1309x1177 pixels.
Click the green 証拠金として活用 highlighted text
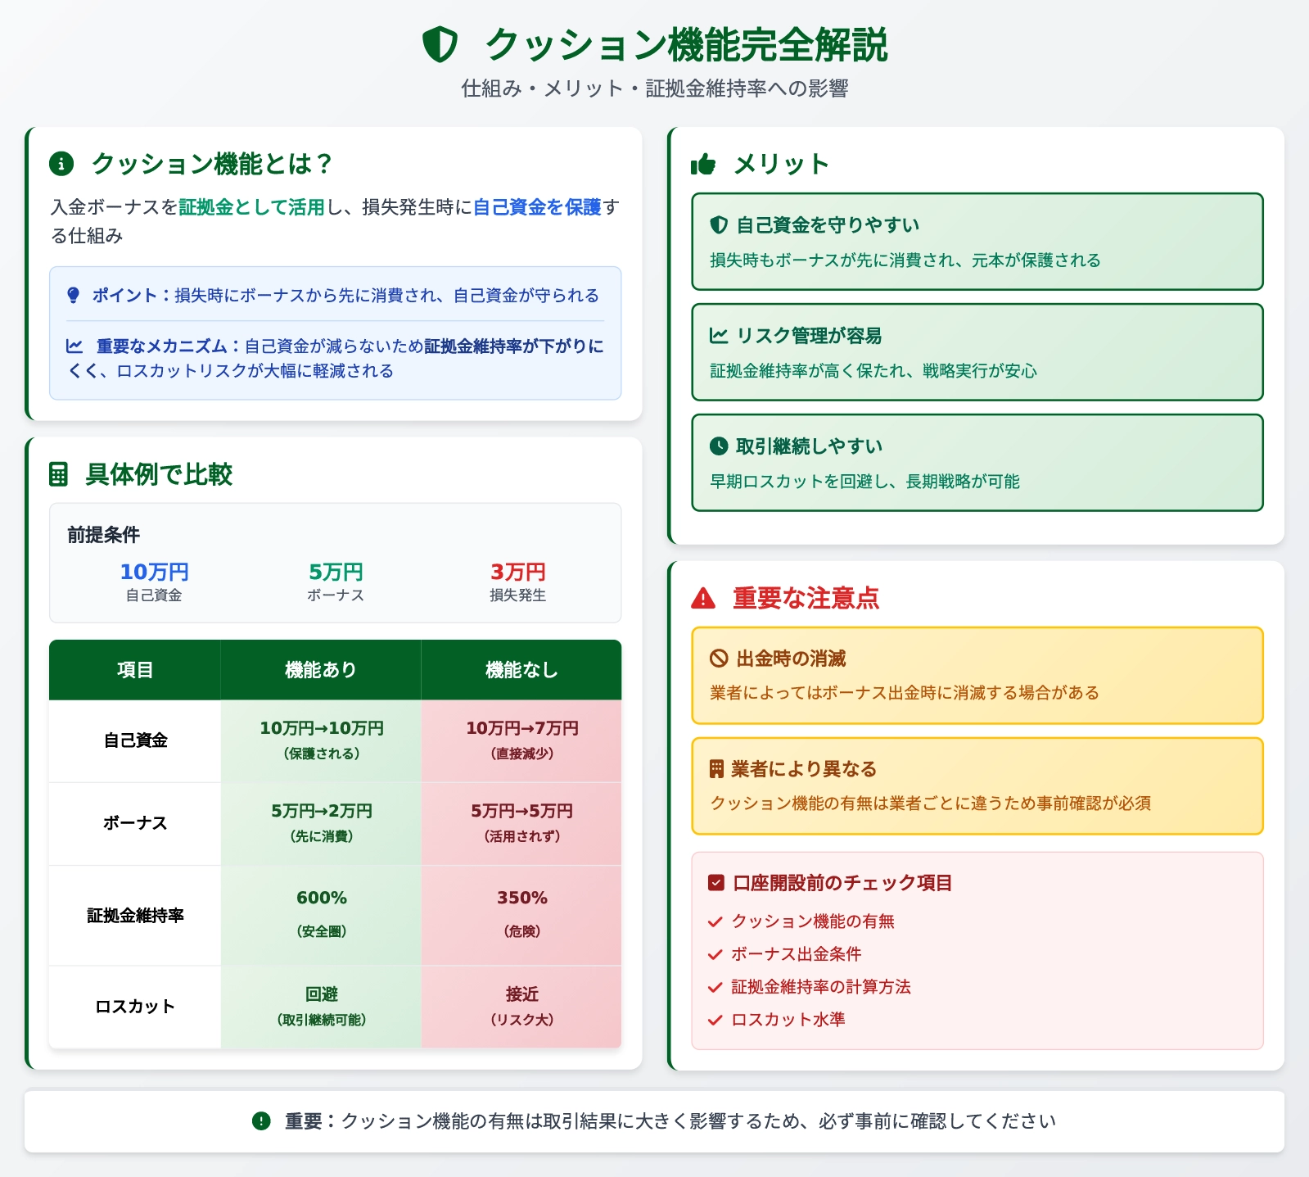click(252, 207)
